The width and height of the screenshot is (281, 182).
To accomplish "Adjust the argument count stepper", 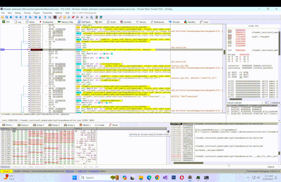I will coord(266,103).
